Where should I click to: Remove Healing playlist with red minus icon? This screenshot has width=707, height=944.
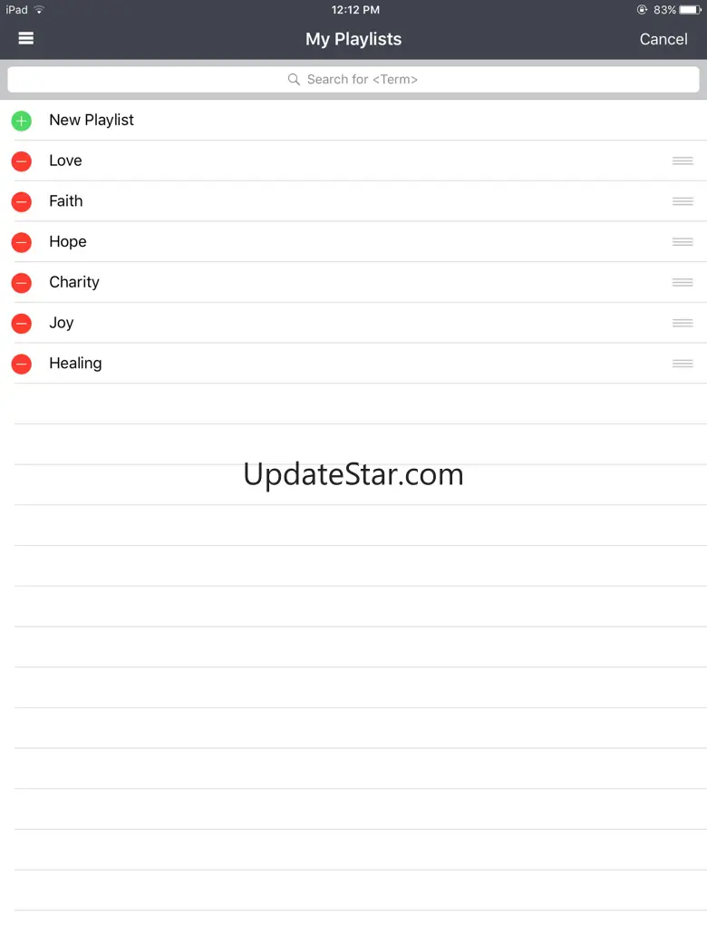[22, 364]
